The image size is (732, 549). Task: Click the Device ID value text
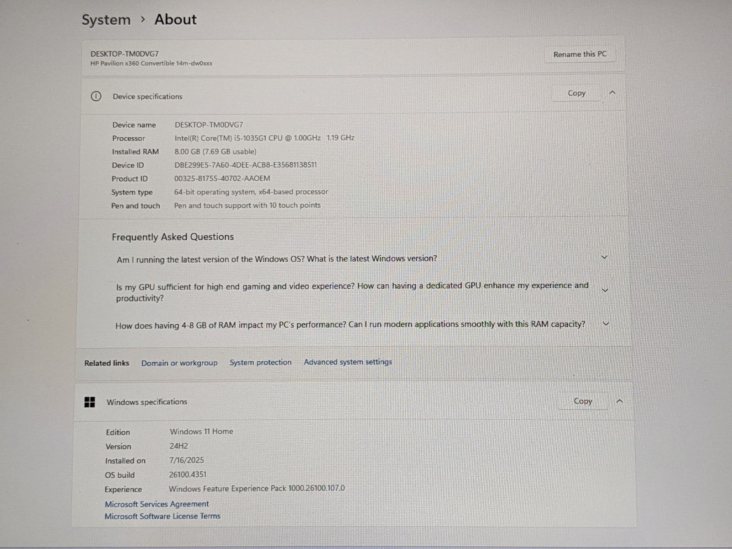[x=245, y=165]
